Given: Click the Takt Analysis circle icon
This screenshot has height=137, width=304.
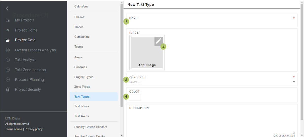Looking at the screenshot, I should pyautogui.click(x=8, y=60).
